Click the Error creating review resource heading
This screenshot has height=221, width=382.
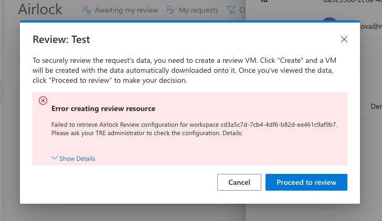tap(103, 109)
